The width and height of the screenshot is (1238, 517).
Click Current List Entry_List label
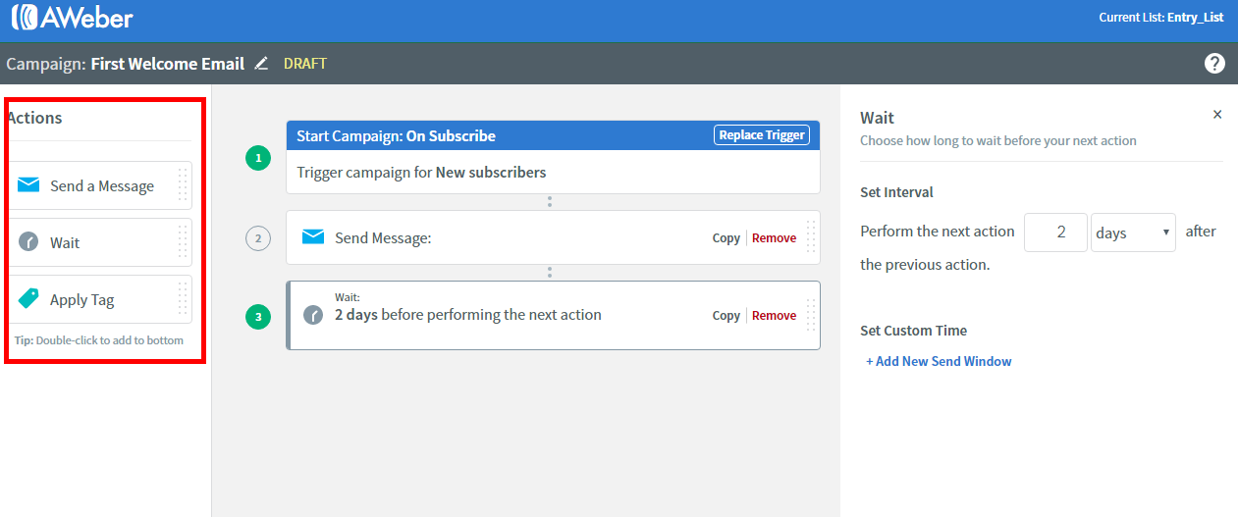point(1161,18)
